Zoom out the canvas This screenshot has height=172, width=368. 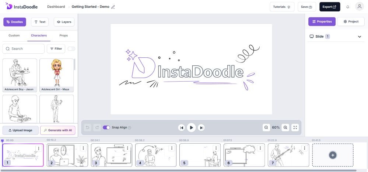266,128
